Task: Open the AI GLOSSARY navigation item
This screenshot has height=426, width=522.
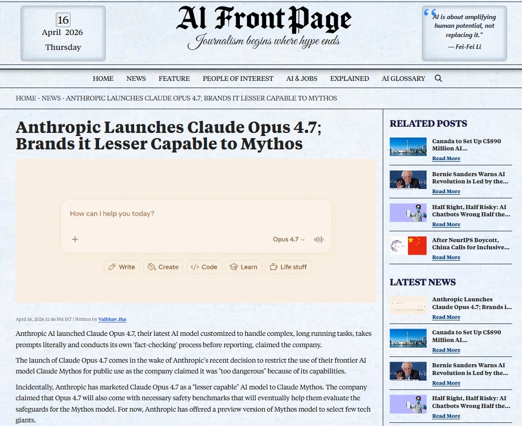Action: [x=403, y=78]
